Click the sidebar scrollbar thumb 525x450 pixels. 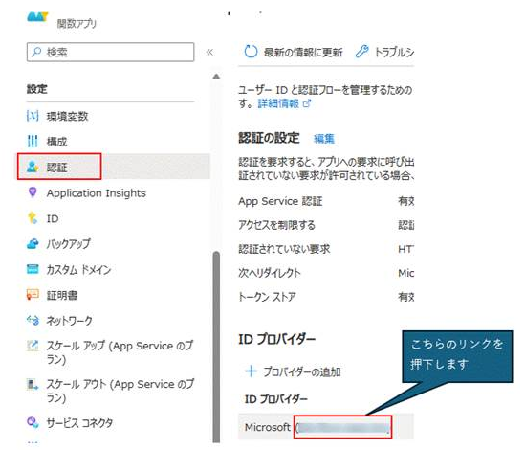tap(217, 347)
